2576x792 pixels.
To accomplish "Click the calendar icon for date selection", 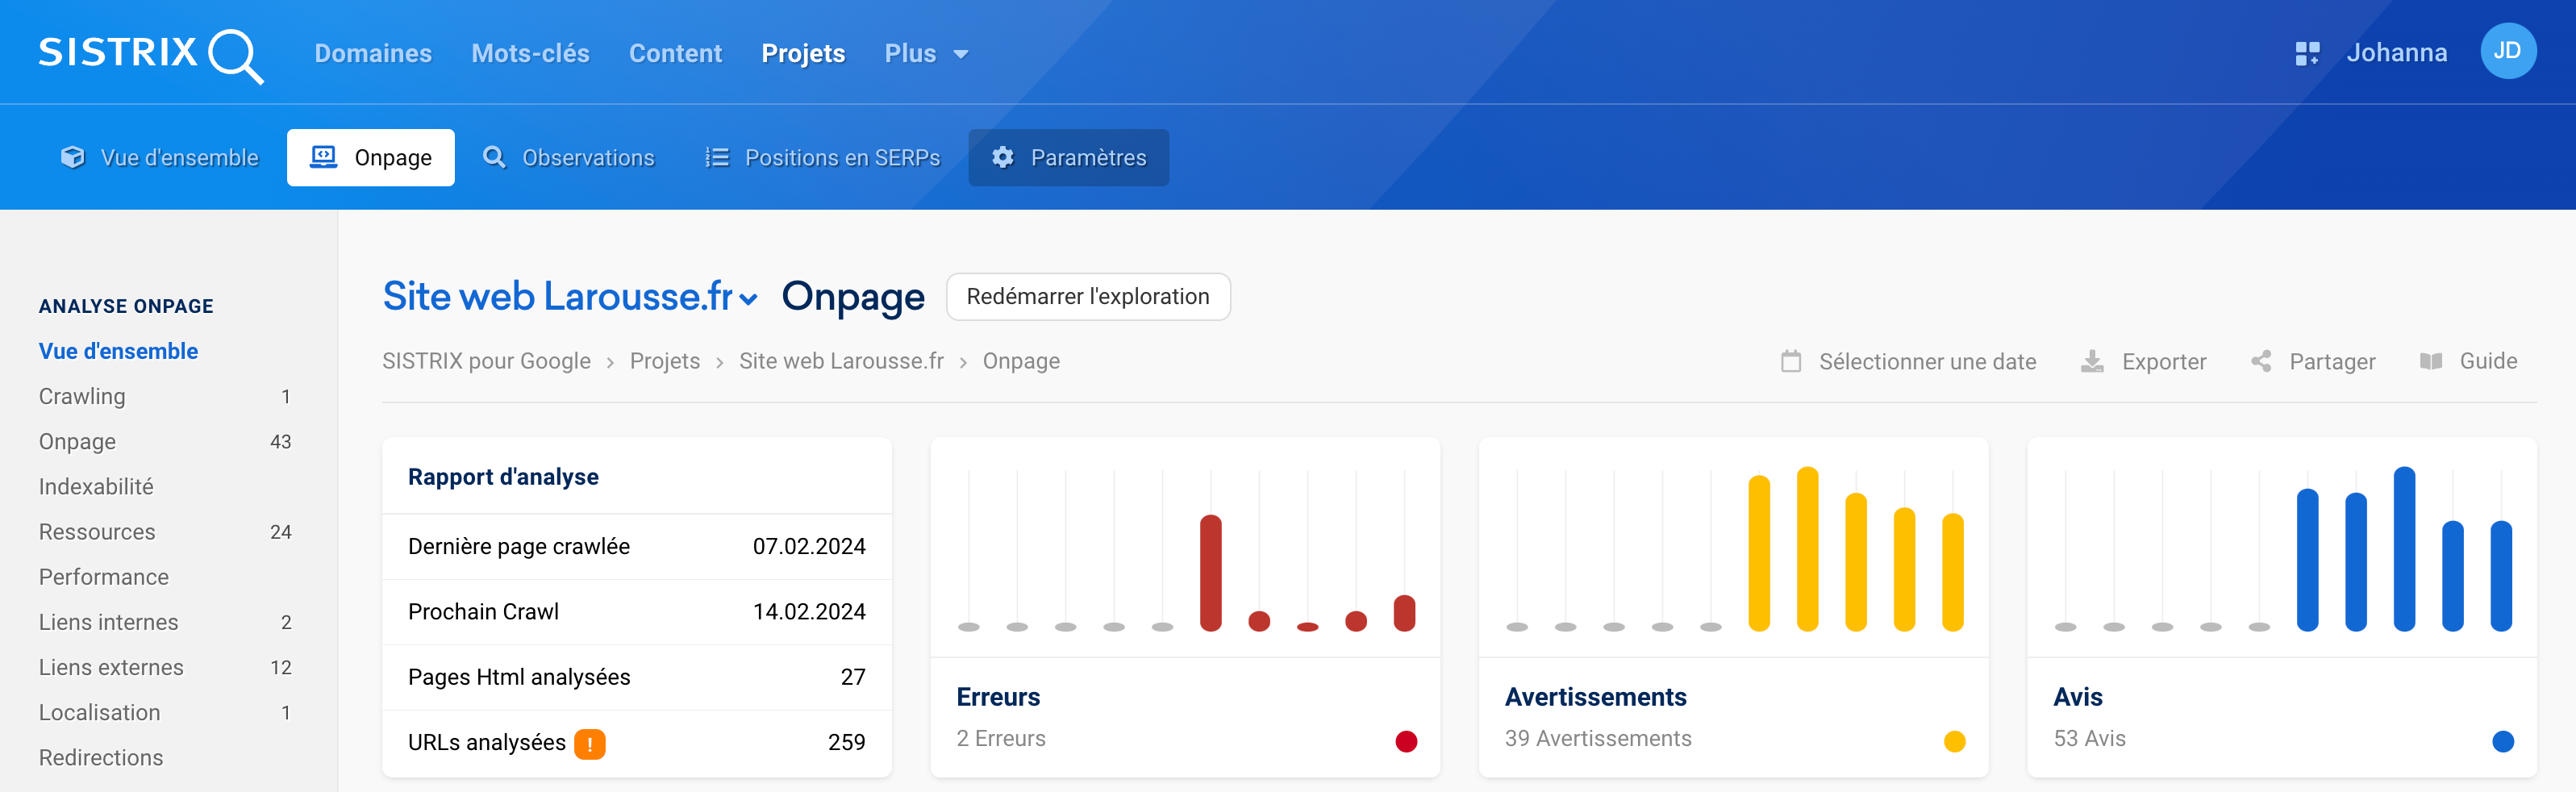I will point(1791,361).
